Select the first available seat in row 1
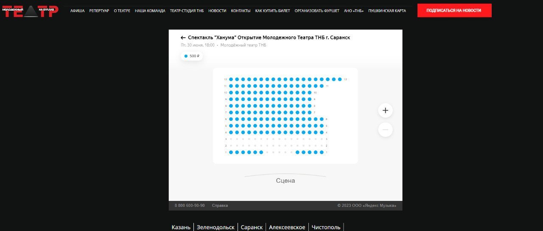The height and width of the screenshot is (231, 543). tap(231, 152)
